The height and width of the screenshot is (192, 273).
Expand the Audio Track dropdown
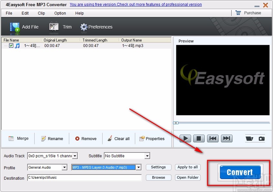[x=75, y=156]
